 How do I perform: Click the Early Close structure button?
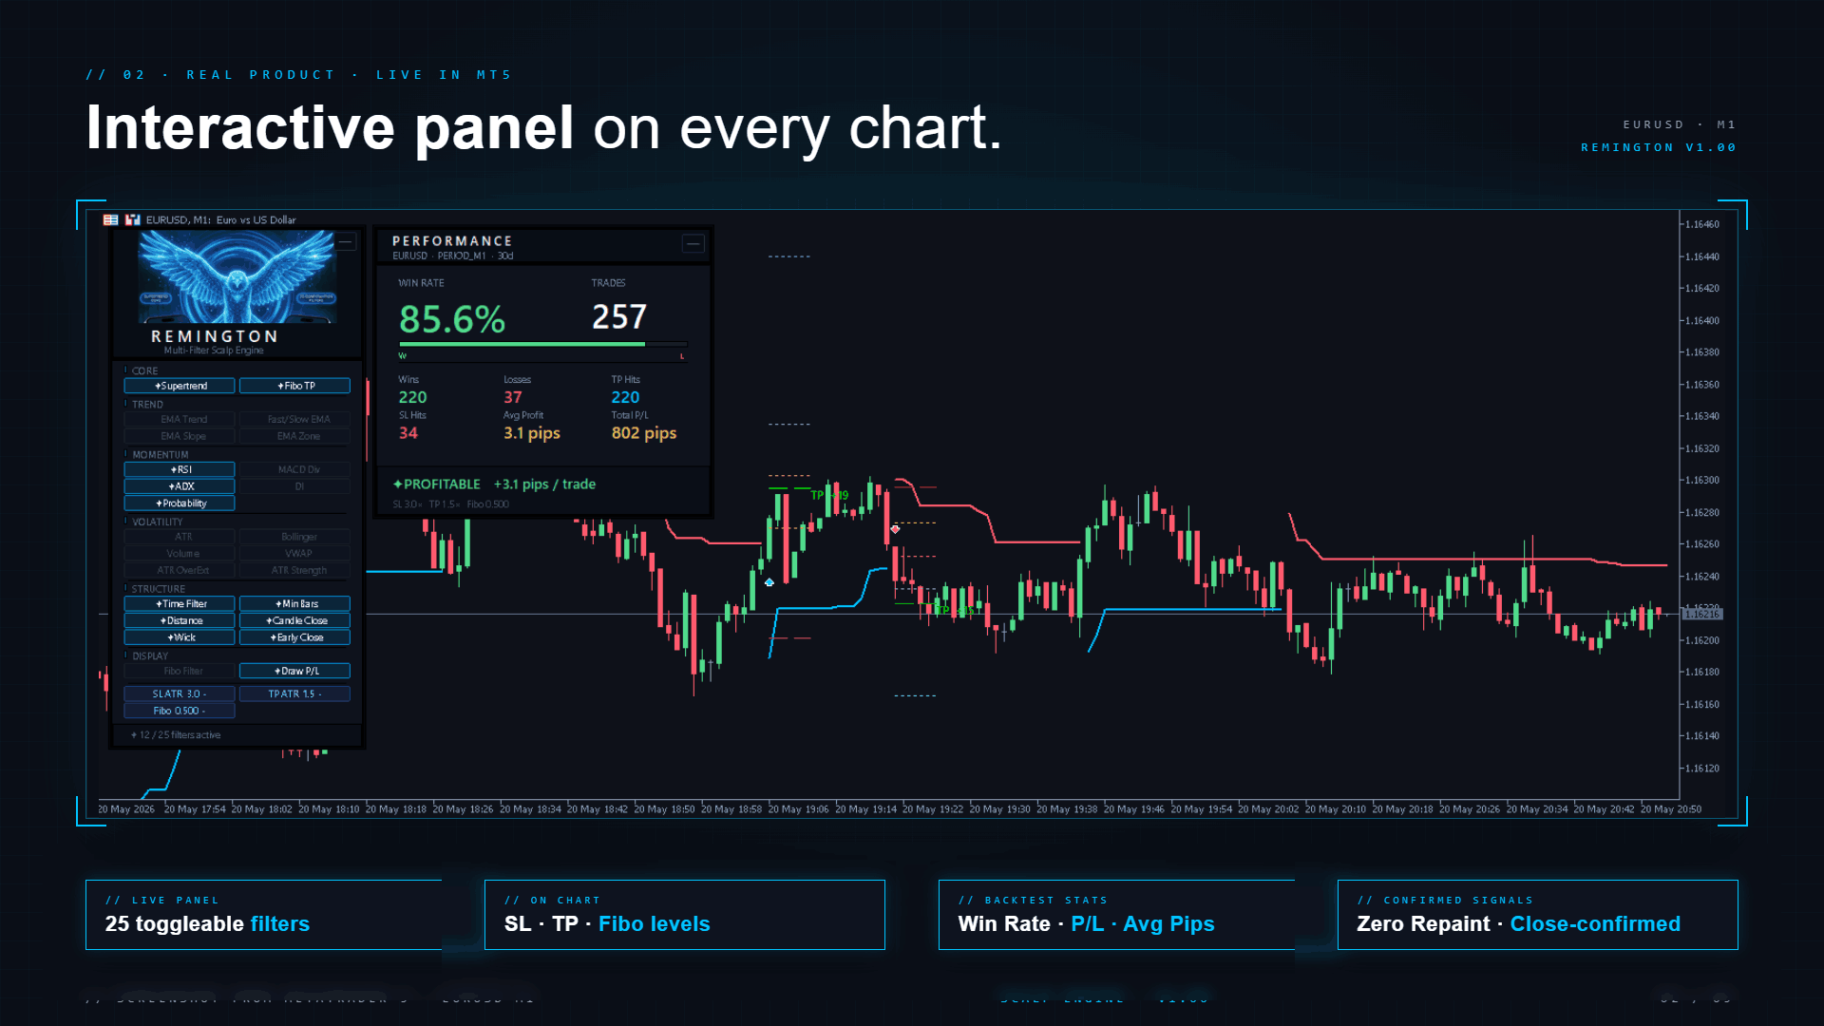(x=294, y=637)
